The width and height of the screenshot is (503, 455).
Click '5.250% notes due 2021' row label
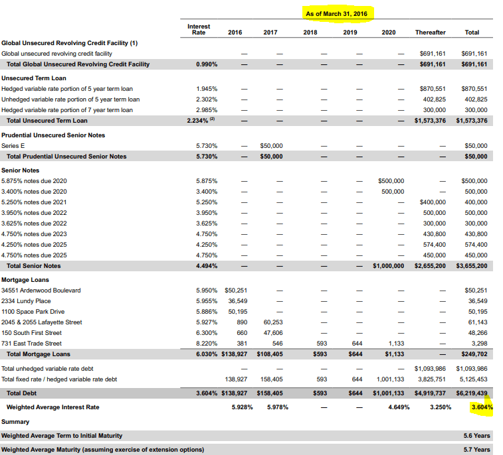(x=34, y=202)
